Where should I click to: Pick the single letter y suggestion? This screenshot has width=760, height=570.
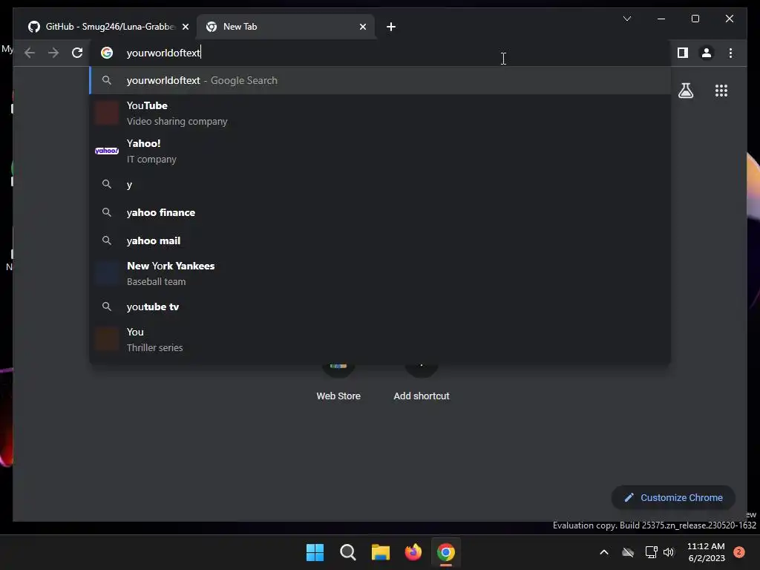(x=381, y=185)
